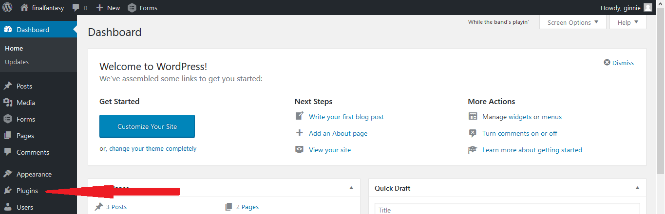The height and width of the screenshot is (214, 665).
Task: Click the pages icon beside 2 Pages
Action: click(x=229, y=207)
